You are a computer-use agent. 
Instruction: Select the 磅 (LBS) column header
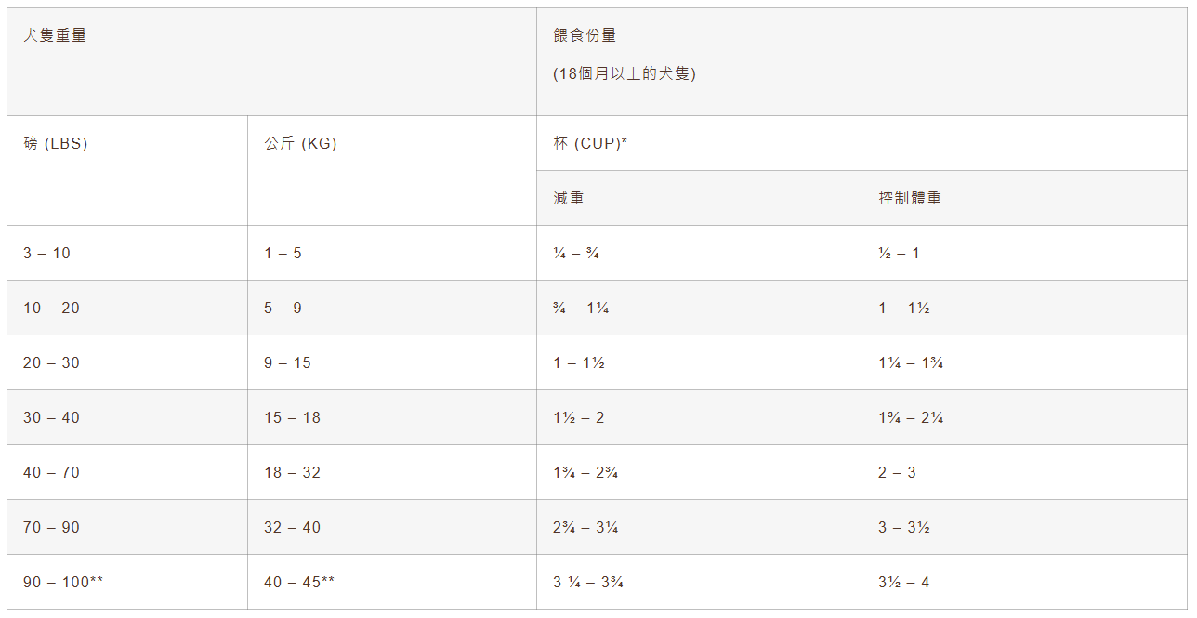(x=56, y=144)
